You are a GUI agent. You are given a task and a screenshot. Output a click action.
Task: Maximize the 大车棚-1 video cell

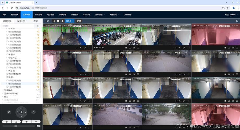(138, 48)
